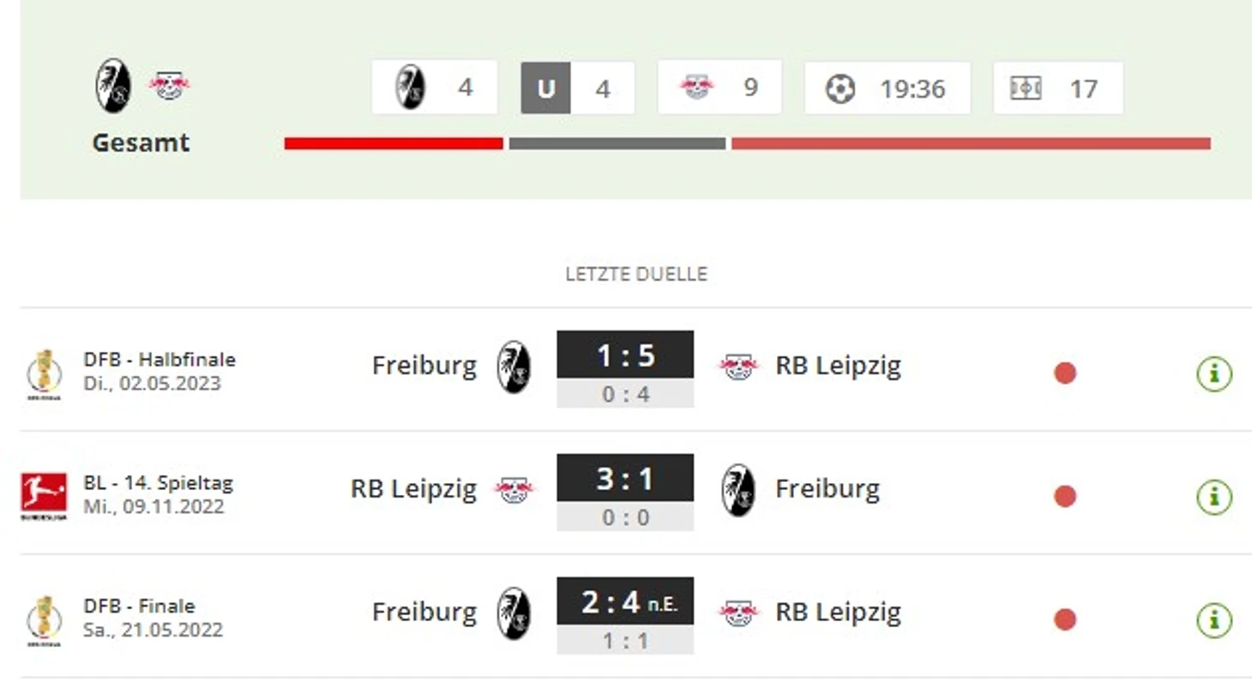Screen dimensions: 1252x682
Task: Click Freiburg team name in Spieltag row
Action: (828, 489)
